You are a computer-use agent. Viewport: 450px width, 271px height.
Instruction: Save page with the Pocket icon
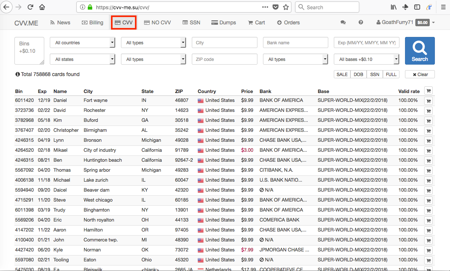(x=276, y=7)
